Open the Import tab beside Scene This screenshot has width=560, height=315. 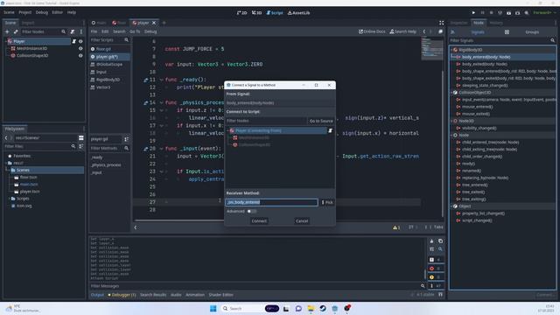(28, 23)
